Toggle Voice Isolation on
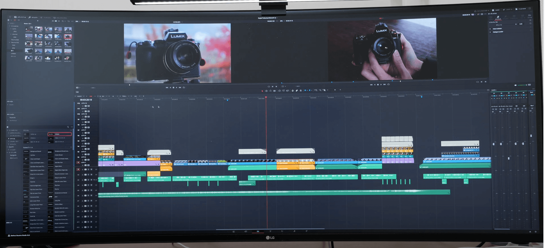 (x=490, y=29)
